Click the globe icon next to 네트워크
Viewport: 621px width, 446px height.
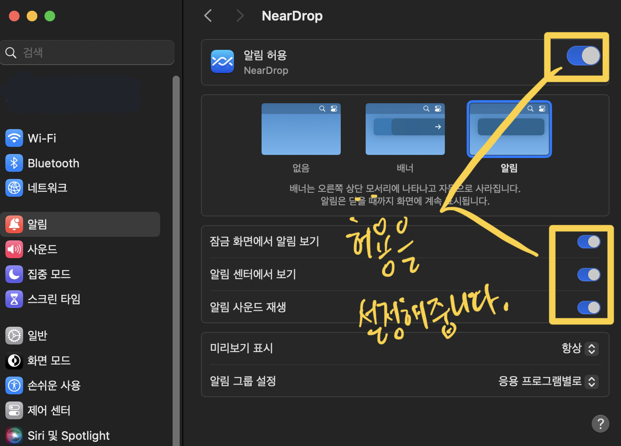click(x=14, y=188)
